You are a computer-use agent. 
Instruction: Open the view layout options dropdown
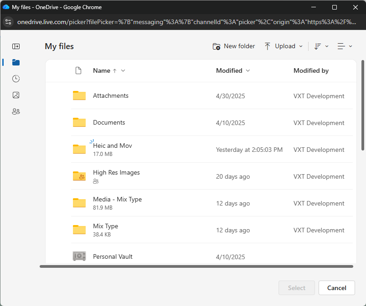pyautogui.click(x=345, y=46)
